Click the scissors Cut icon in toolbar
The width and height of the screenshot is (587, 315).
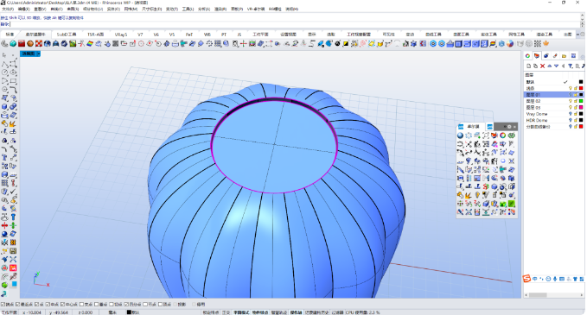click(x=81, y=44)
